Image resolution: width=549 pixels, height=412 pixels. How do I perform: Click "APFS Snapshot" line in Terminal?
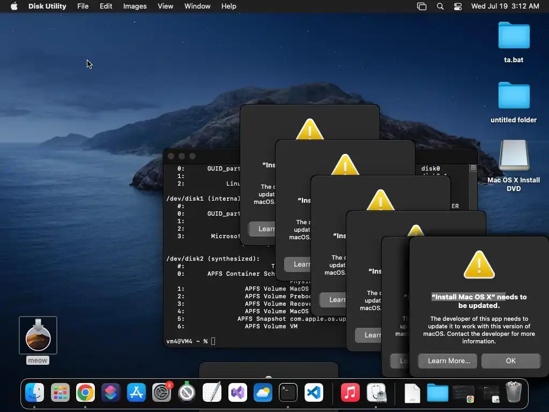[263, 319]
